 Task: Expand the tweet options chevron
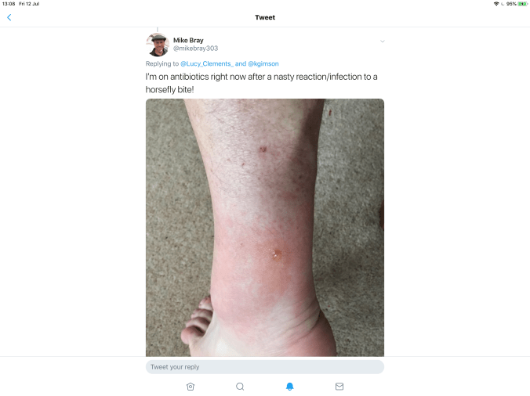[383, 41]
